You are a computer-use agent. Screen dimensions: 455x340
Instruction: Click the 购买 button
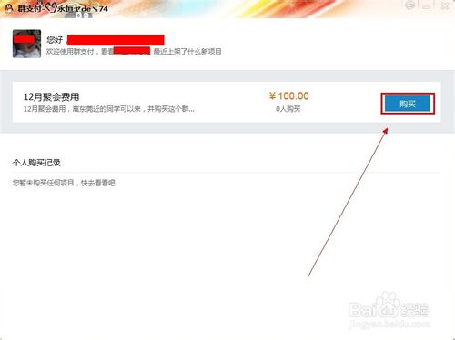pyautogui.click(x=408, y=104)
